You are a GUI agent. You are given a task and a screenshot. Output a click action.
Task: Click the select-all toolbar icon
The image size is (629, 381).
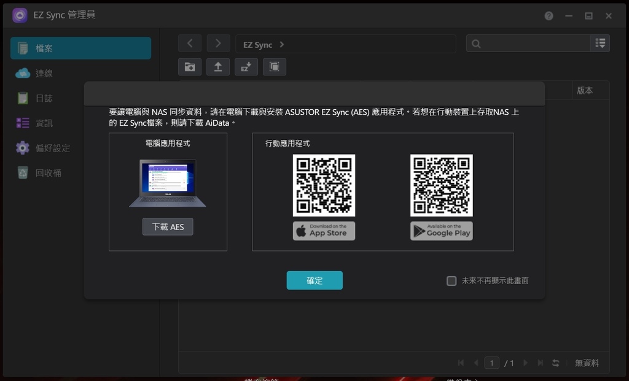click(275, 66)
